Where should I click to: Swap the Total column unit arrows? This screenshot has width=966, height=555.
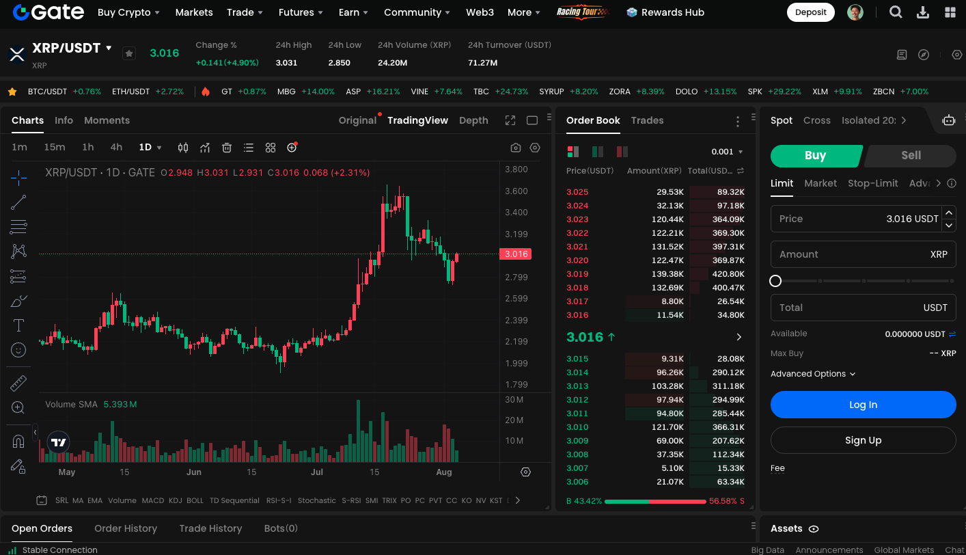741,171
